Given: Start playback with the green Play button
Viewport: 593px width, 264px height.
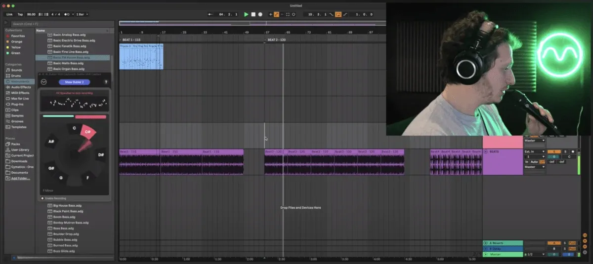Looking at the screenshot, I should [246, 14].
